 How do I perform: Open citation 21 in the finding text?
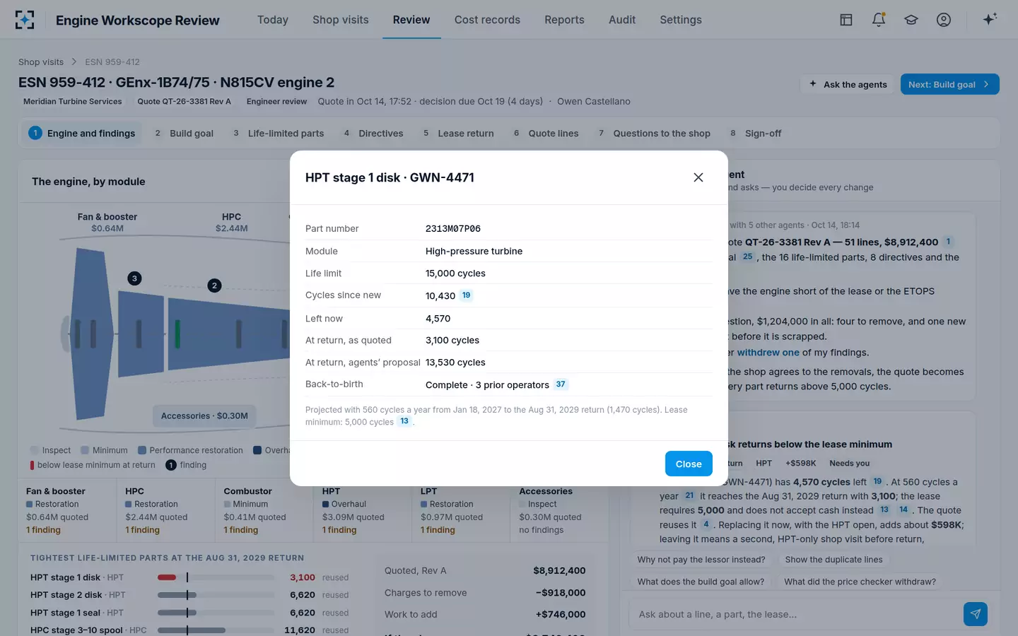pyautogui.click(x=689, y=495)
